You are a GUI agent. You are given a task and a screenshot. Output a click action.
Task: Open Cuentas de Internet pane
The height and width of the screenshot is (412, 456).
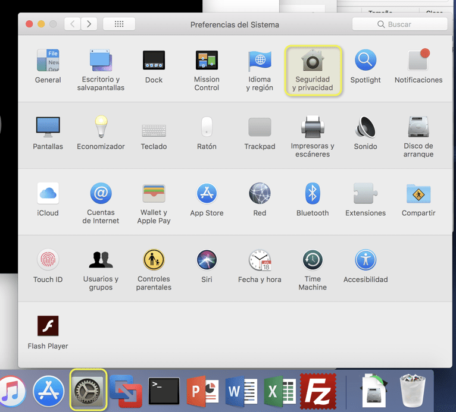101,203
